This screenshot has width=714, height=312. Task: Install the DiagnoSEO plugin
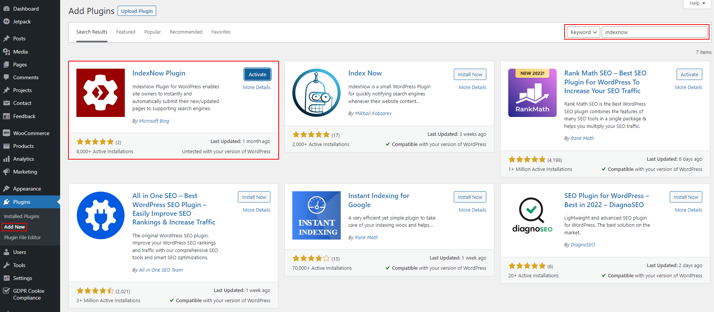686,197
